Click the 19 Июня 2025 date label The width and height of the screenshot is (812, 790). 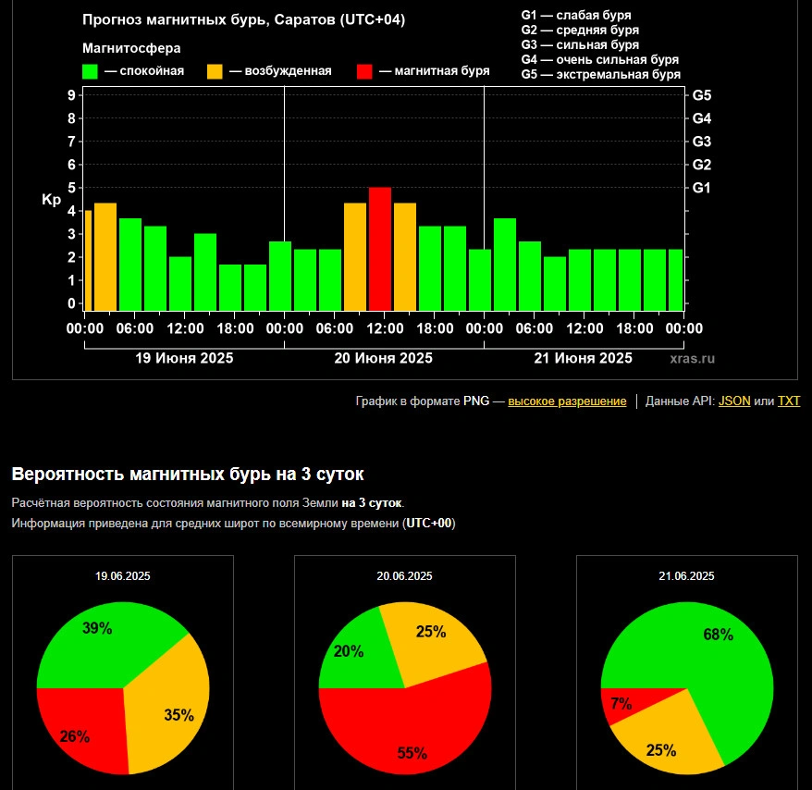[184, 358]
